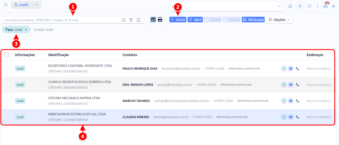
Task: Click the bookmark saved filters icon
Action: click(139, 20)
